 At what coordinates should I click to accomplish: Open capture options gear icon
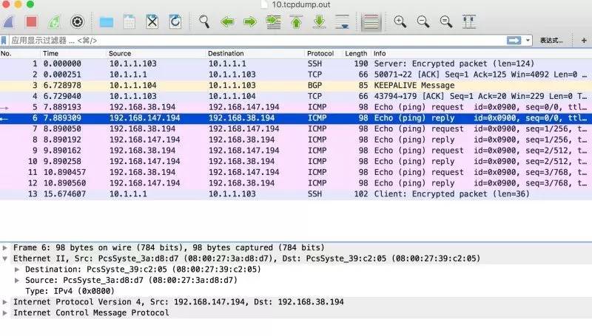click(78, 22)
